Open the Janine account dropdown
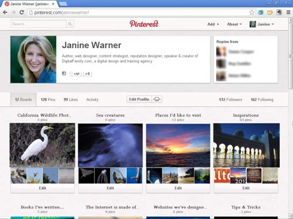This screenshot has height=219, width=293. 262,24
